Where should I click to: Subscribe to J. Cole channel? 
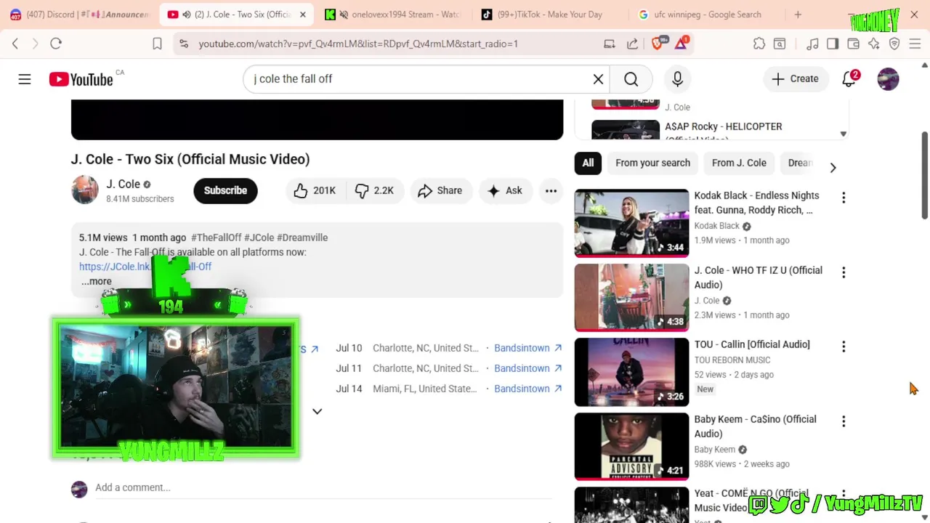[225, 190]
